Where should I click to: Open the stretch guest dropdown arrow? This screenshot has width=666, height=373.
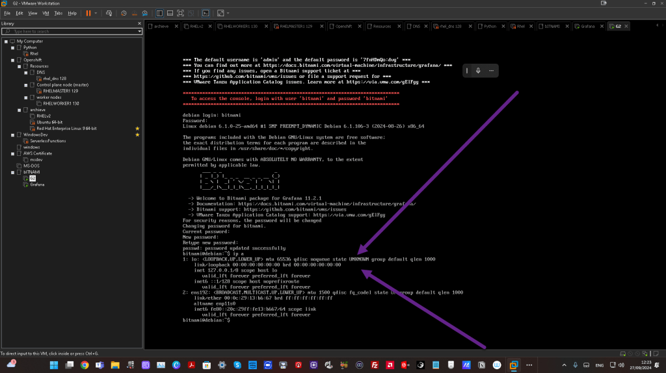point(228,13)
